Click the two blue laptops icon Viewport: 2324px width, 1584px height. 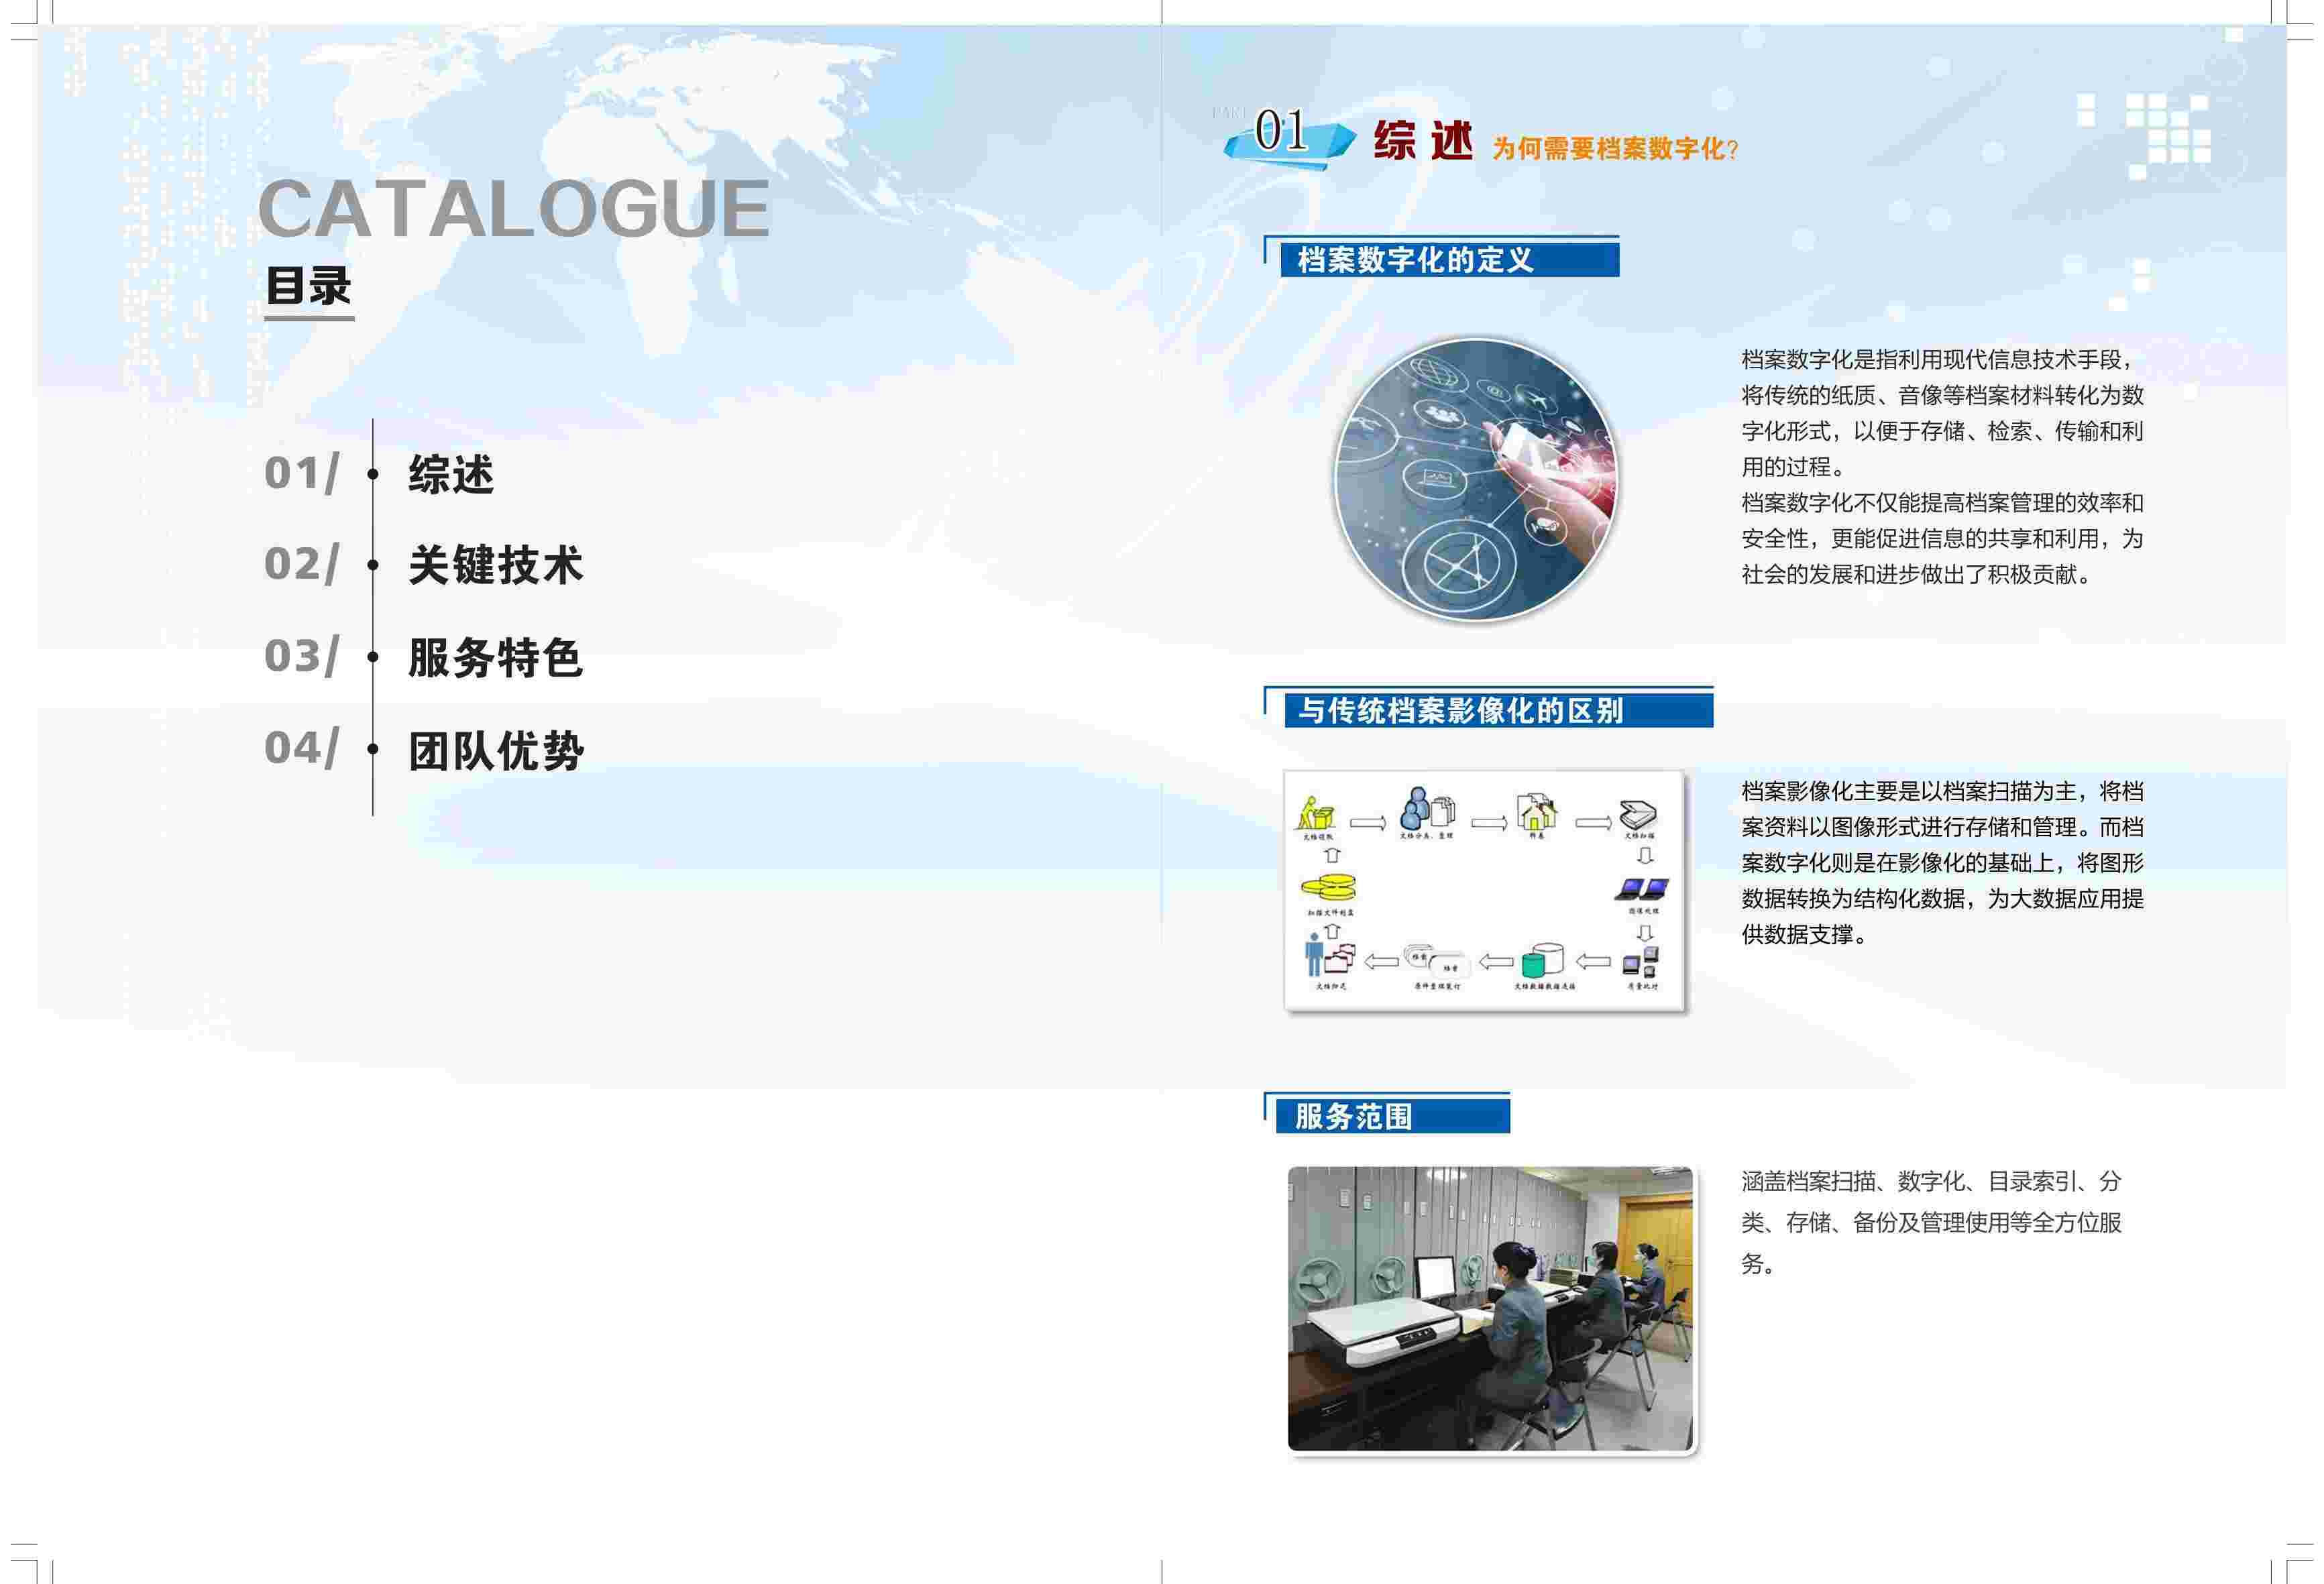point(1641,888)
